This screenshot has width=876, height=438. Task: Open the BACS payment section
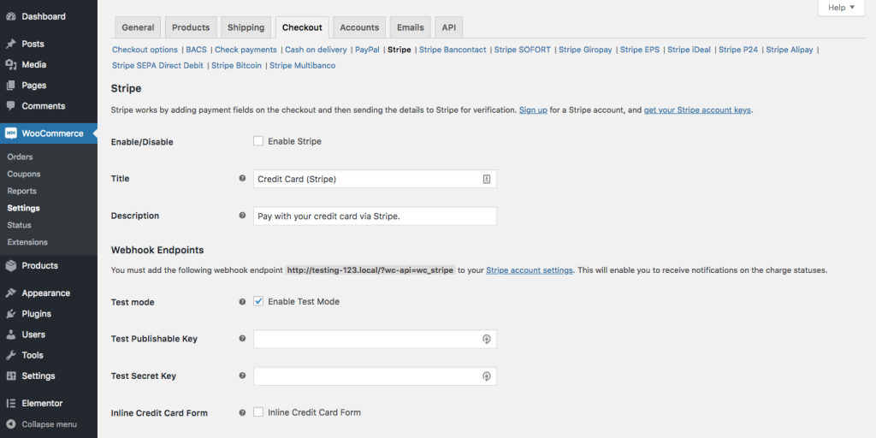pyautogui.click(x=196, y=50)
